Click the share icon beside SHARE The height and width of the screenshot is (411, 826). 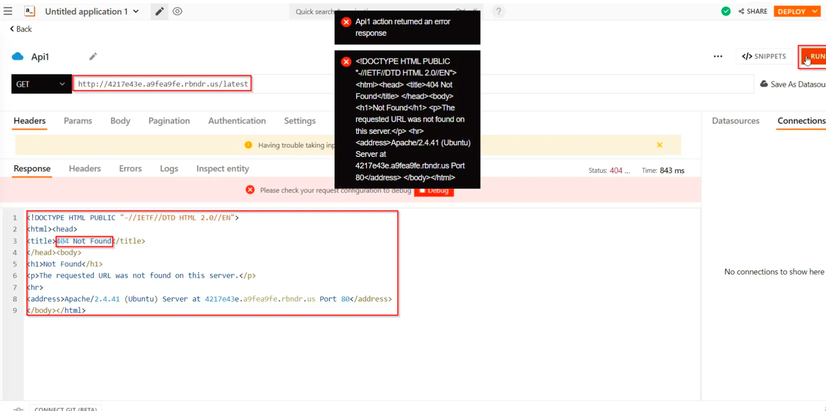click(741, 11)
